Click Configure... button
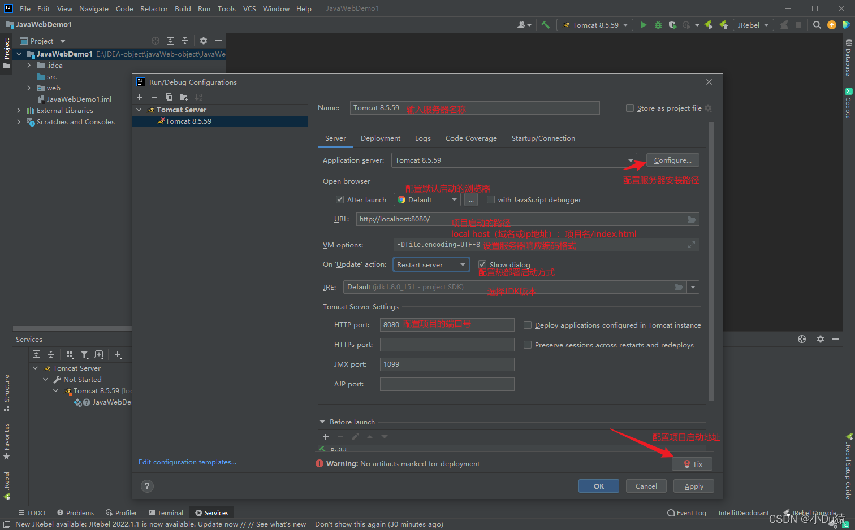855x530 pixels. (673, 160)
